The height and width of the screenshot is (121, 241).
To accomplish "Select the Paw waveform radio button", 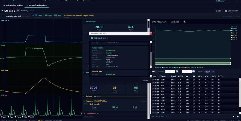I will coord(8,117).
